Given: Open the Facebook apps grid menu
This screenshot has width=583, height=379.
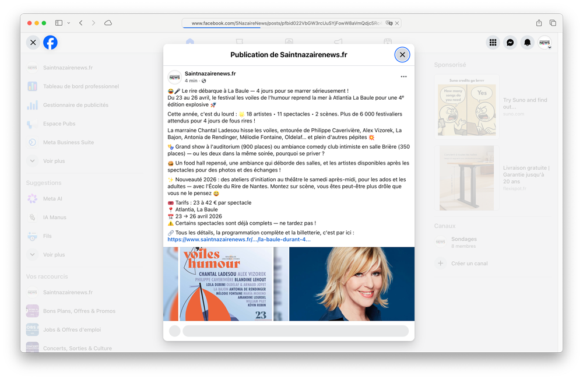Looking at the screenshot, I should pyautogui.click(x=493, y=43).
